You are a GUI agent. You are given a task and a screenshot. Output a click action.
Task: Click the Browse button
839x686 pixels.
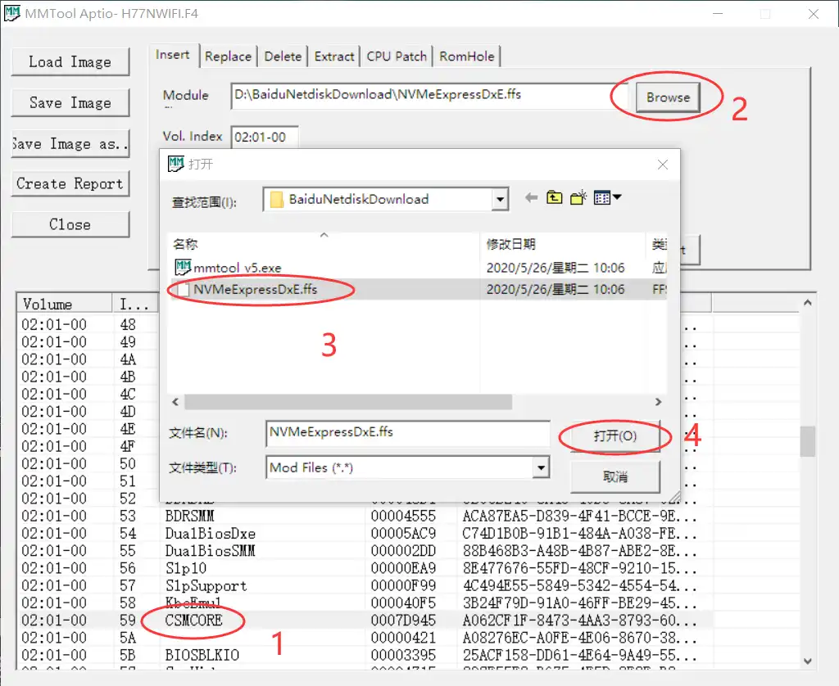667,97
